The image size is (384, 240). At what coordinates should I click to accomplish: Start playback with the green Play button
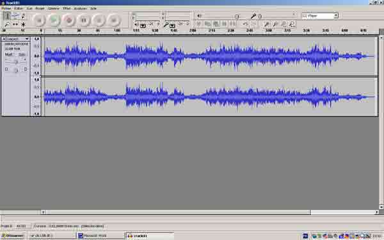pyautogui.click(x=54, y=20)
